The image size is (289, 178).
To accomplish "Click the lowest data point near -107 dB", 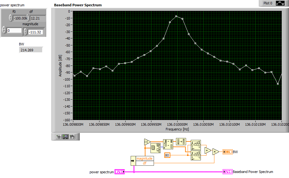I will 278,84.
